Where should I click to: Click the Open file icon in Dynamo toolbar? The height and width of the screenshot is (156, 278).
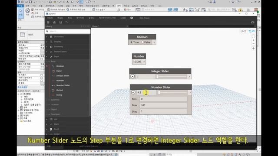pos(54,22)
